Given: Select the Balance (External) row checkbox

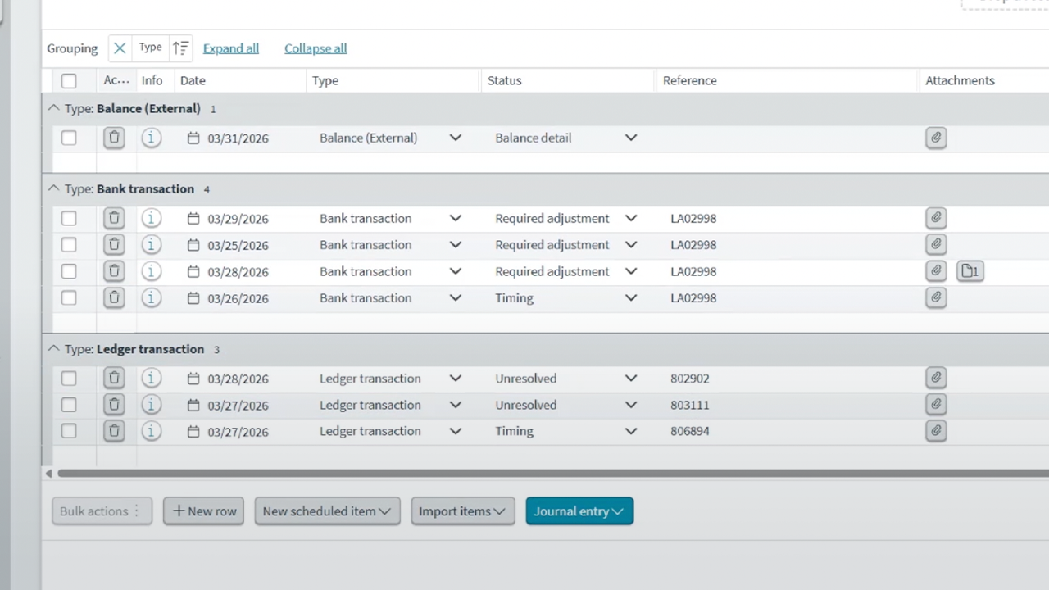Looking at the screenshot, I should [x=69, y=138].
